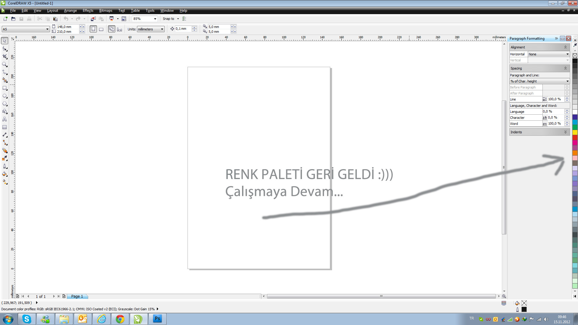Toggle apply layout to All Pages

tap(112, 29)
